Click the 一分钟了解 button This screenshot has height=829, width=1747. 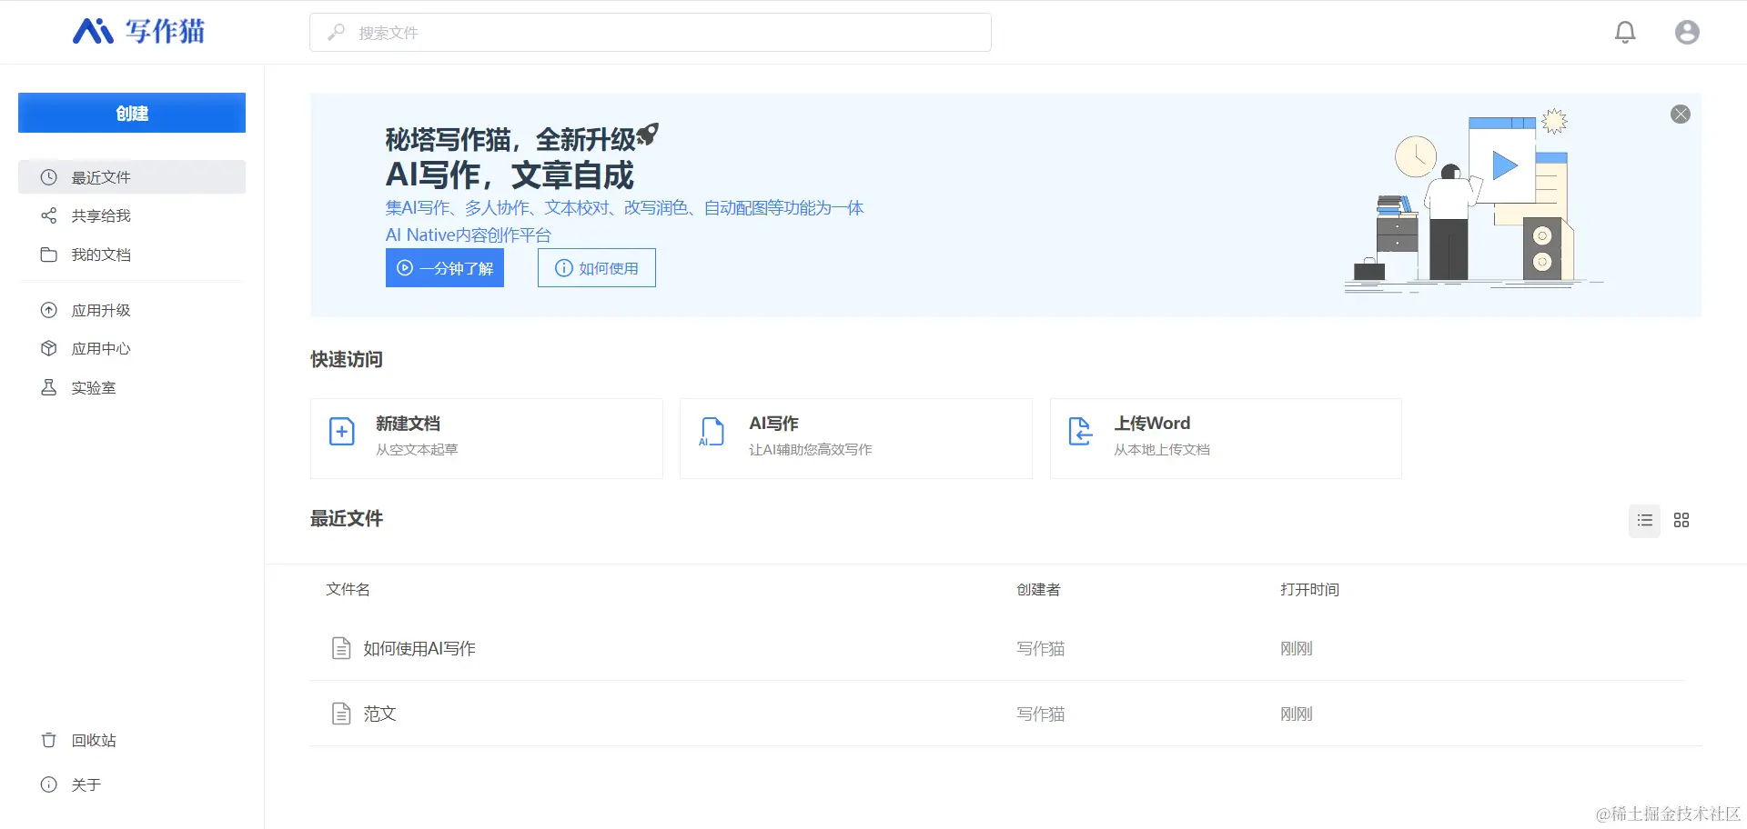(x=445, y=268)
